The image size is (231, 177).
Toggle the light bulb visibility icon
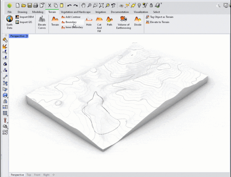click(139, 5)
